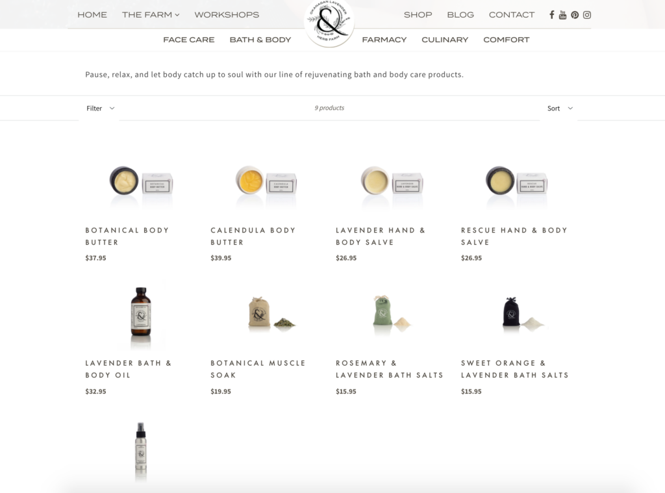
Task: Open the YouTube channel icon
Action: pyautogui.click(x=562, y=15)
